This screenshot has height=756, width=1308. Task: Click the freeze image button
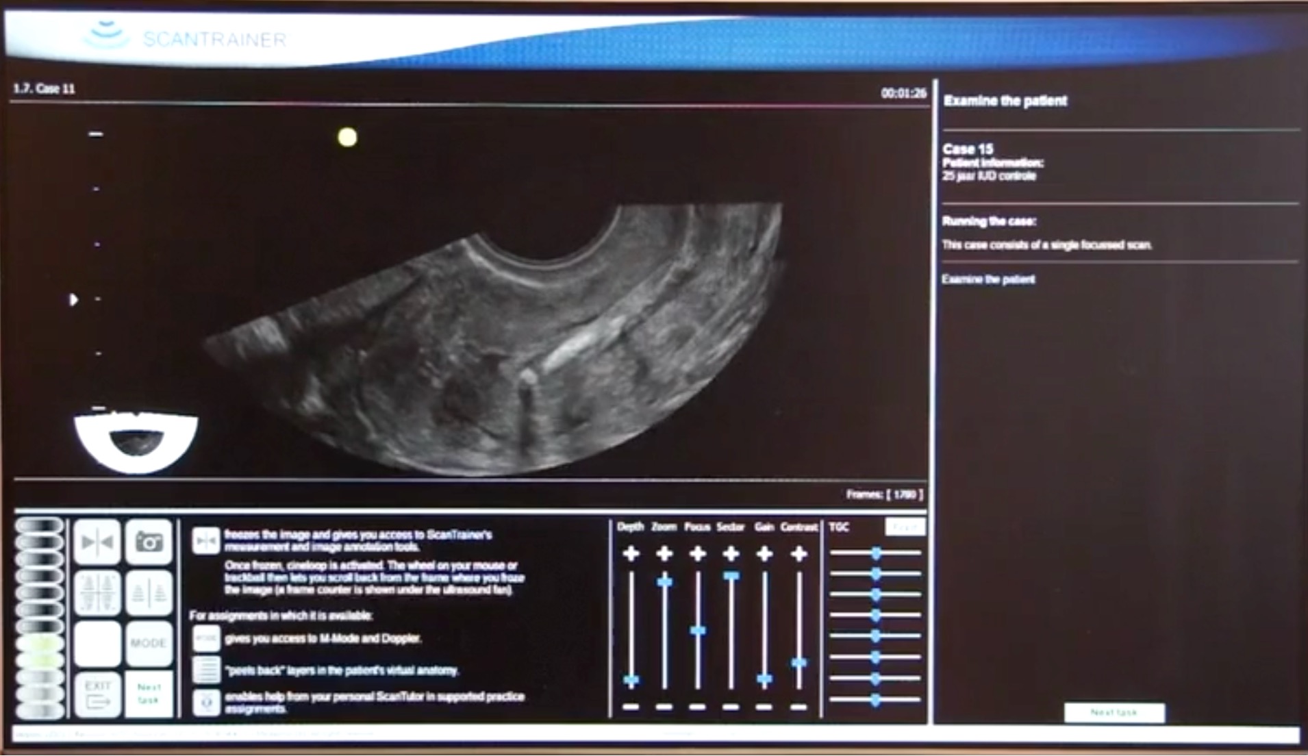click(x=97, y=542)
